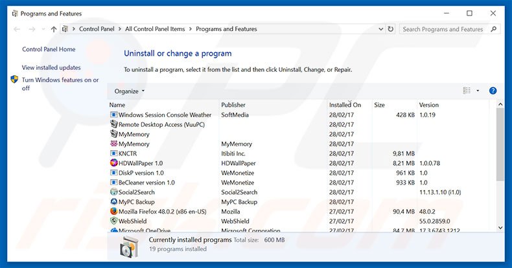Screen dimensions: 512x268
Task: Click the BeCleaner version 1.0 icon
Action: [x=113, y=183]
